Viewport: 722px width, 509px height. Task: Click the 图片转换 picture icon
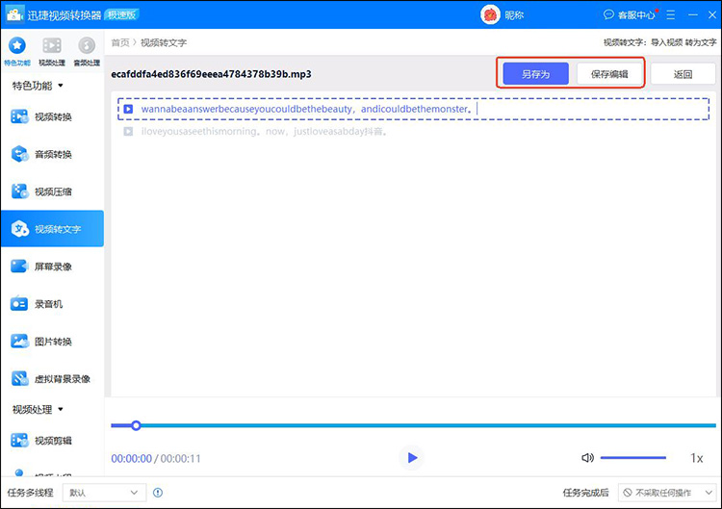tap(19, 341)
